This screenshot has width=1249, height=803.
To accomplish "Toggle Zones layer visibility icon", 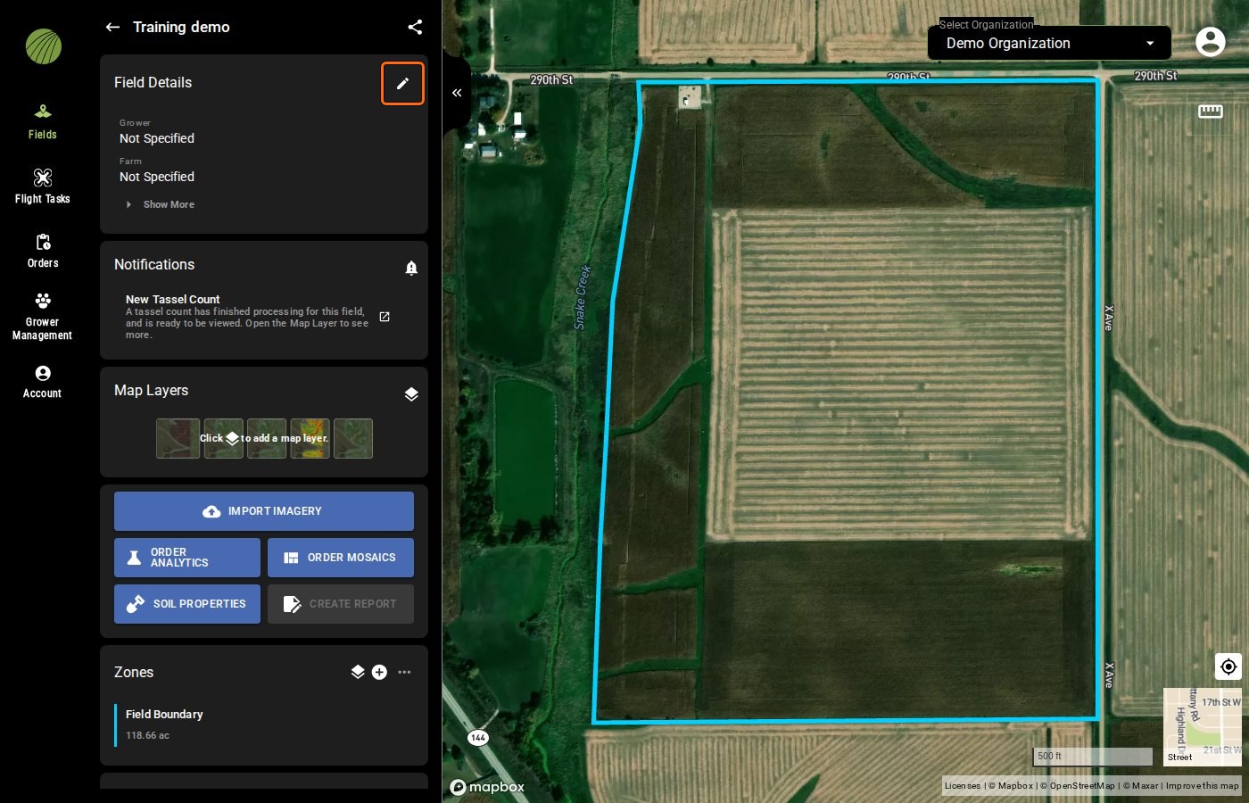I will click(358, 672).
